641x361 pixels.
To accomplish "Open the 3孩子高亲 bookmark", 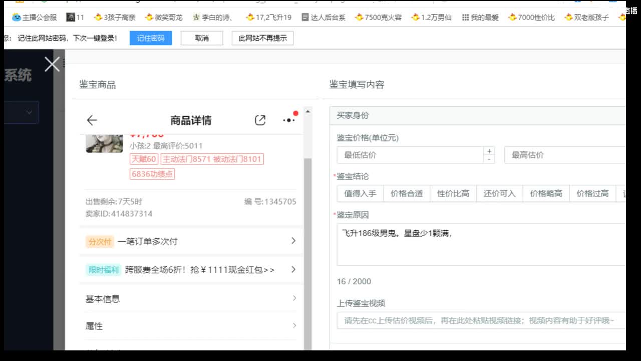I will coord(115,18).
